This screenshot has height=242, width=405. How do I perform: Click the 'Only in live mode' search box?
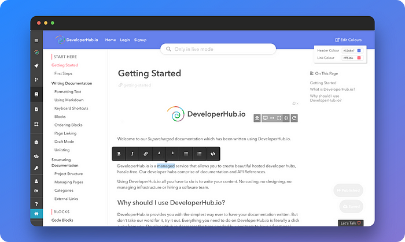click(x=218, y=49)
